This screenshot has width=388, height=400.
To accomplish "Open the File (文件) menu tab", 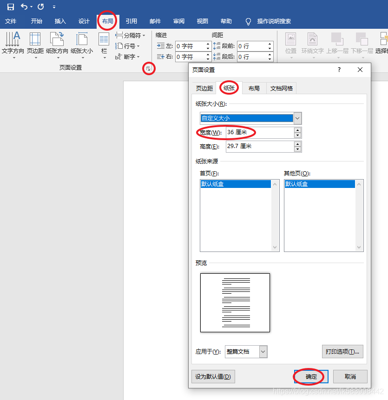I will (11, 21).
